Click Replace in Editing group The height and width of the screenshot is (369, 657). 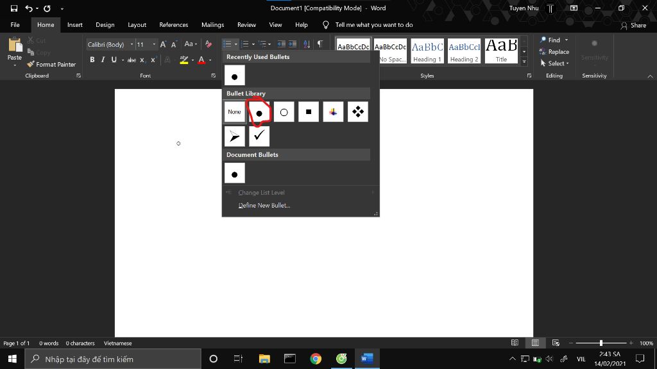coord(554,52)
